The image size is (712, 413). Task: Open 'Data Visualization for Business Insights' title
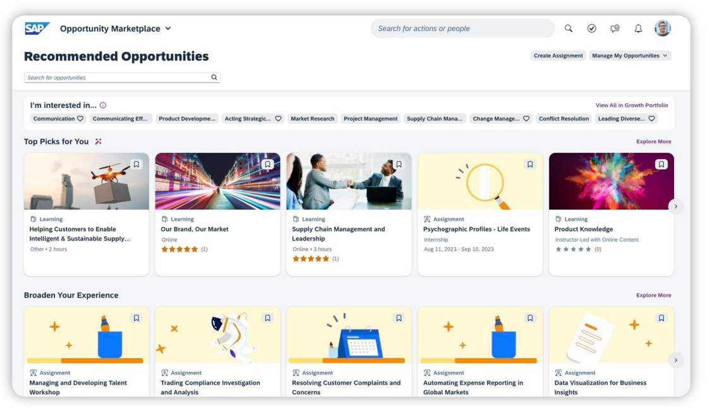(600, 388)
